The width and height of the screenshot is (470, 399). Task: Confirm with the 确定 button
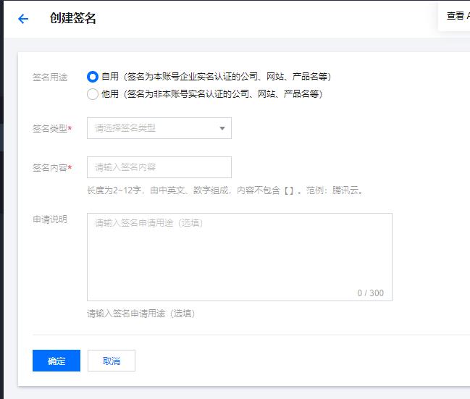coord(56,361)
